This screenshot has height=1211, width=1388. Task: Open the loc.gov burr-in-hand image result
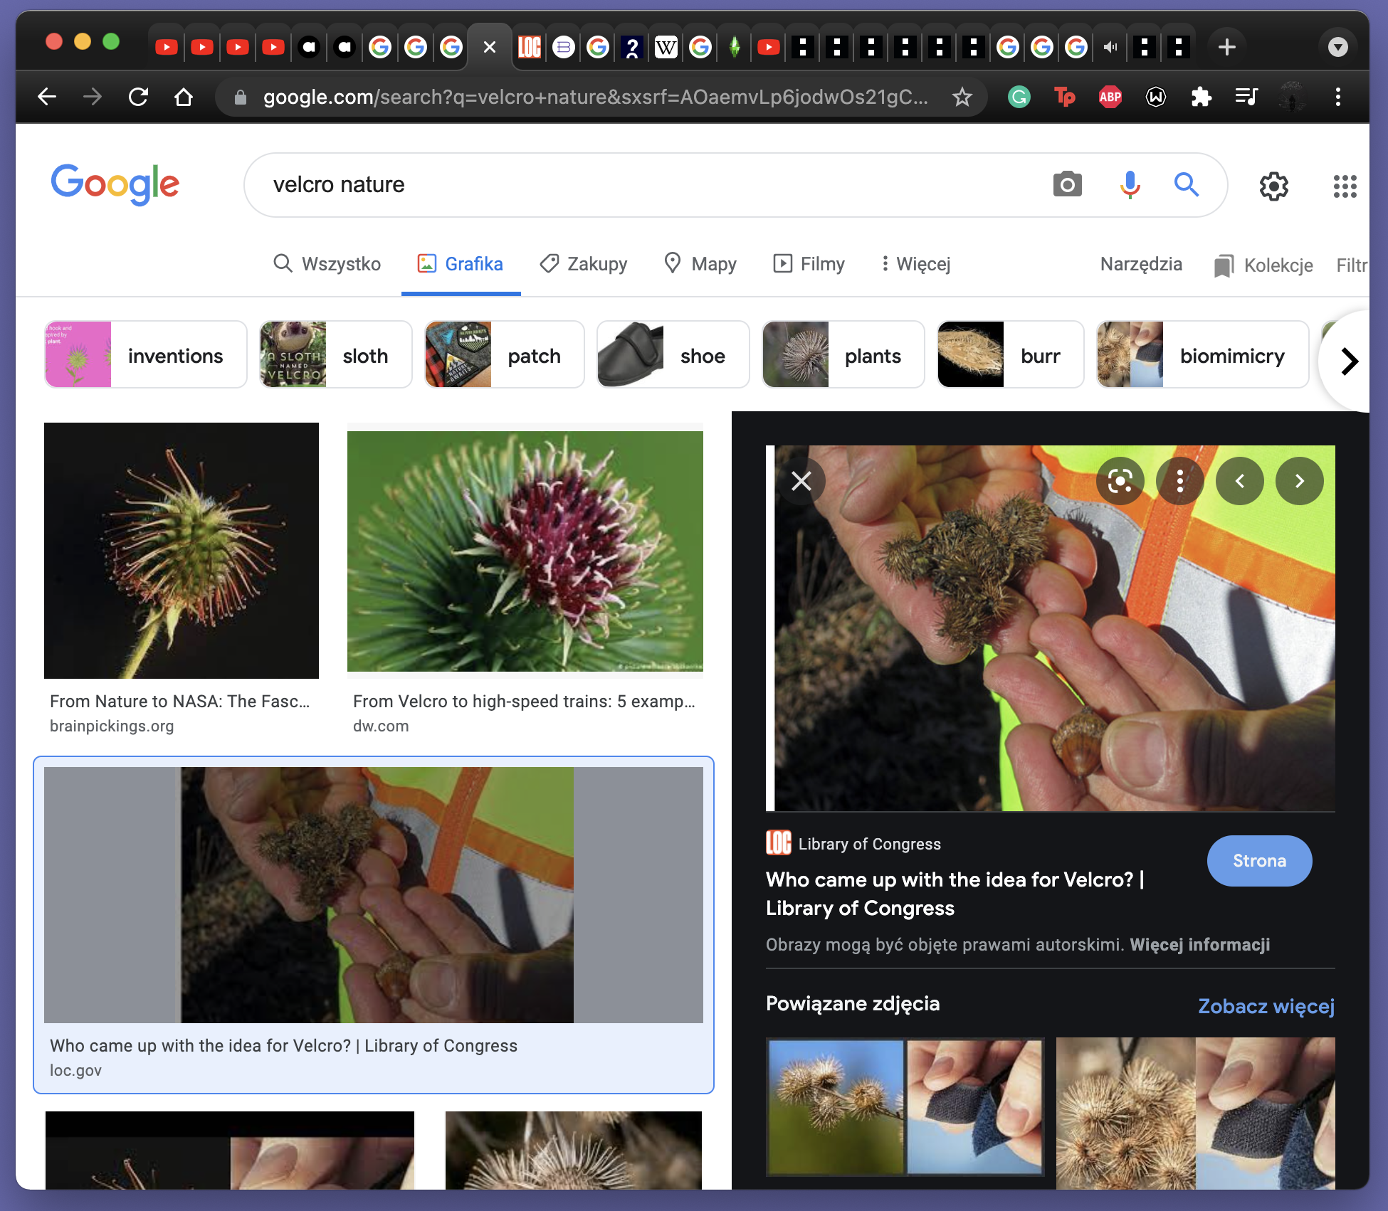pyautogui.click(x=374, y=894)
